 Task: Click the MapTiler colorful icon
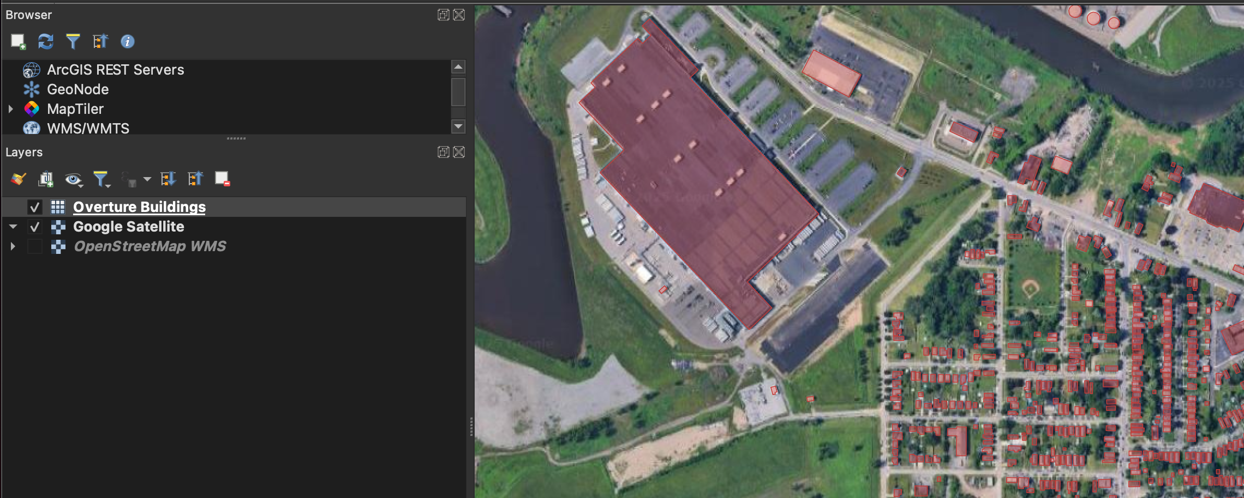[32, 109]
